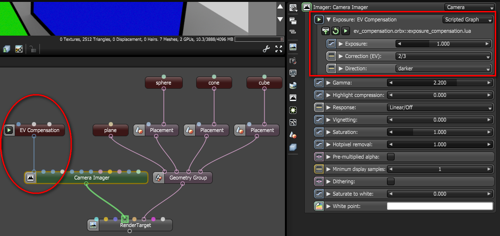This screenshot has height=236, width=500.
Task: Select the Geometry Group node
Action: [182, 178]
